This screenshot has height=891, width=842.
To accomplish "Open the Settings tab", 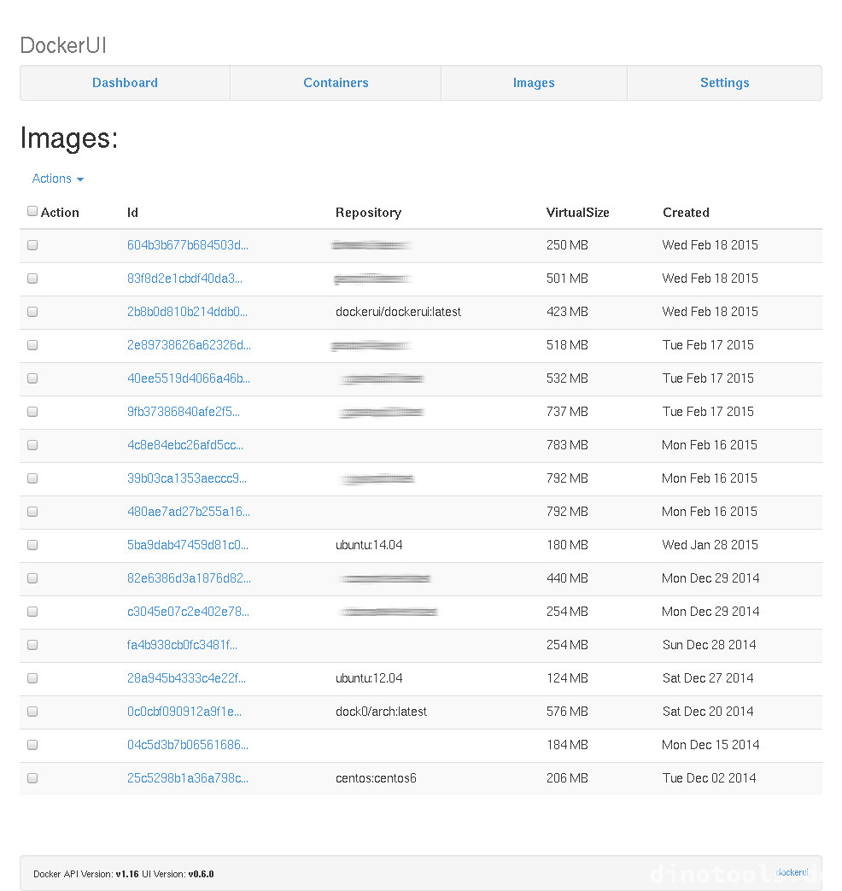I will click(x=724, y=83).
